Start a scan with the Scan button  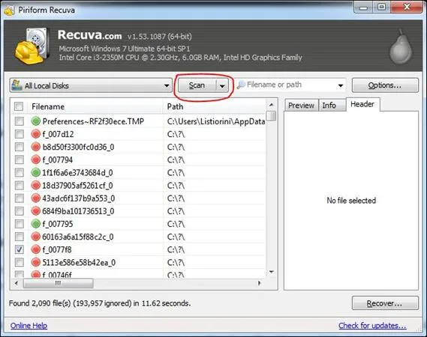(x=197, y=85)
